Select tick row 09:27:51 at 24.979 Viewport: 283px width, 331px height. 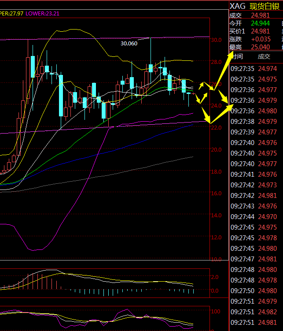[x=254, y=301]
